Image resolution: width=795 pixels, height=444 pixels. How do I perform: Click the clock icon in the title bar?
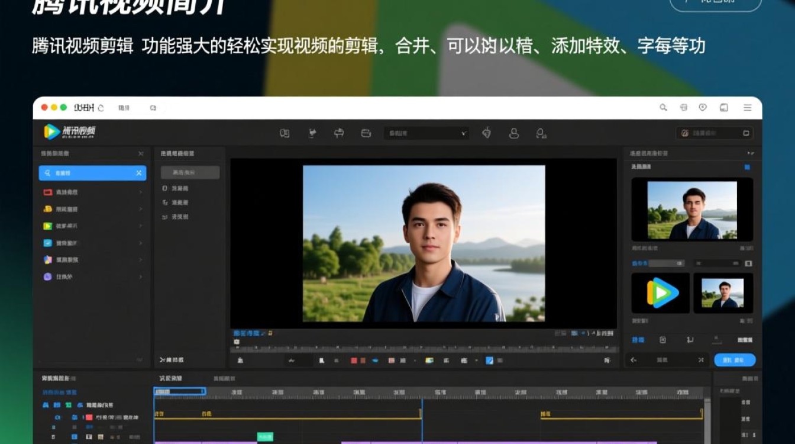(703, 108)
